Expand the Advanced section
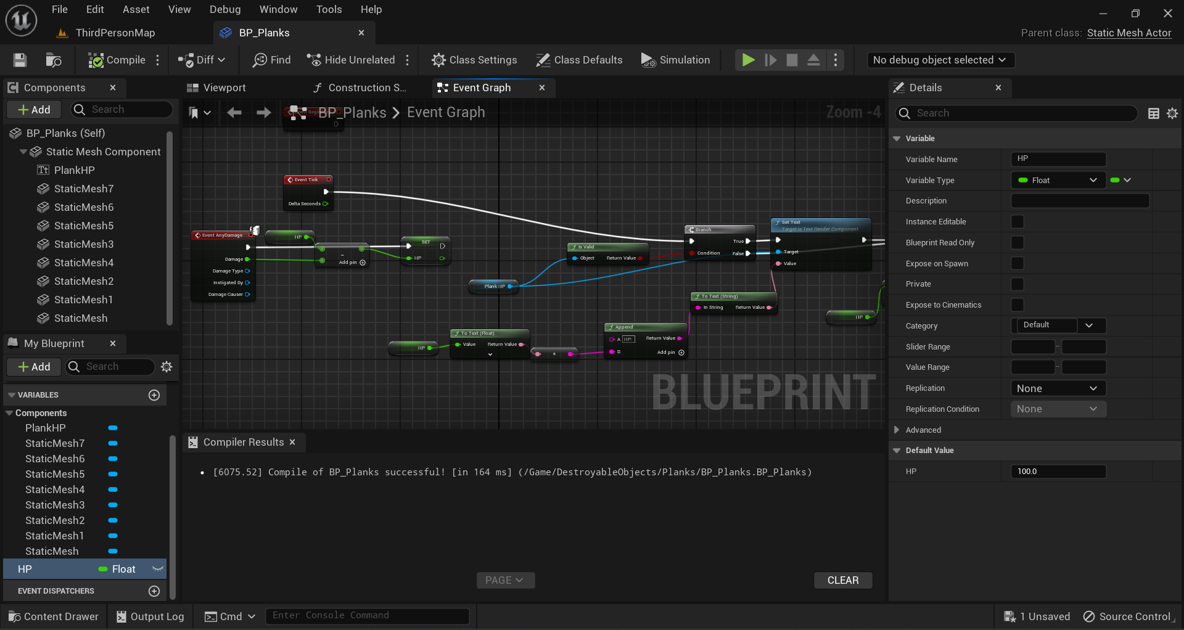The height and width of the screenshot is (630, 1184). (897, 430)
